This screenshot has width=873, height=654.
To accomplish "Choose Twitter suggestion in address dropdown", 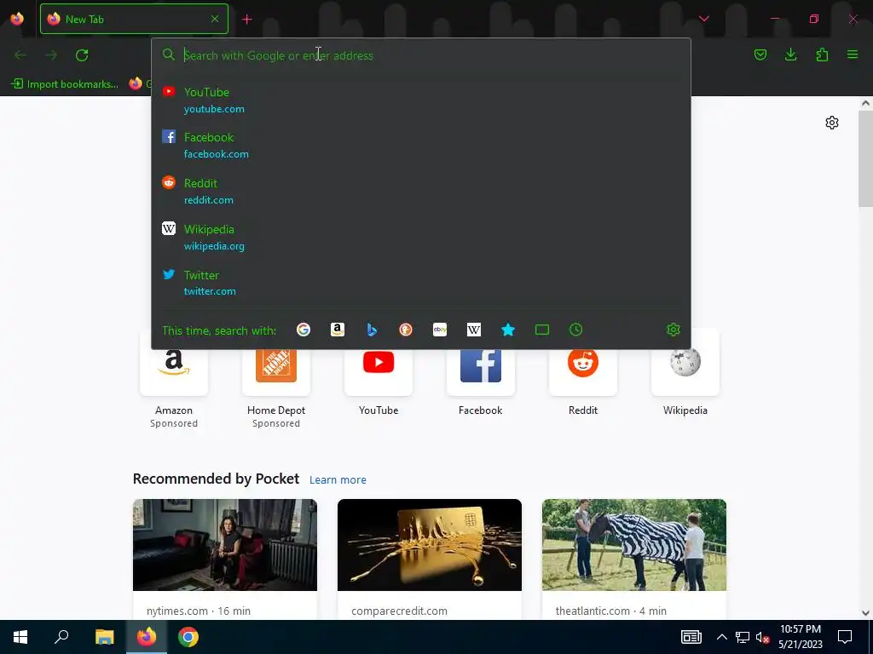I will click(421, 283).
